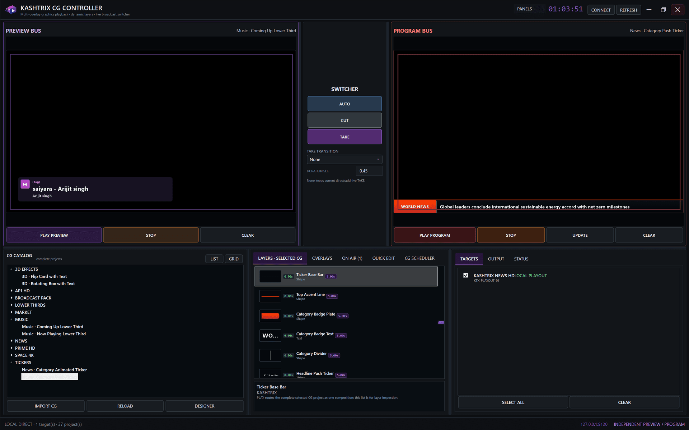Switch to the CG SCHEDULER tab
The height and width of the screenshot is (430, 689).
point(420,258)
